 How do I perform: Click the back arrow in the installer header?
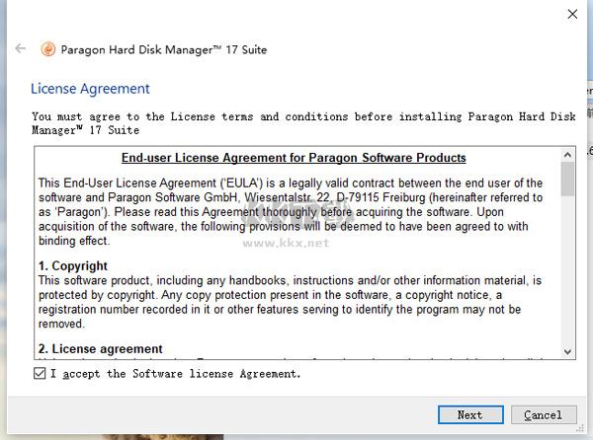tap(20, 49)
